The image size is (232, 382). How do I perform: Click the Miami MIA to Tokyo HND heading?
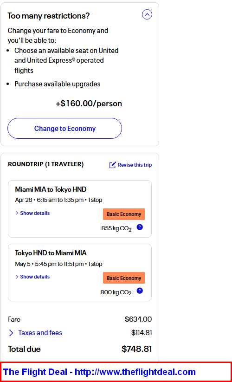tap(51, 189)
